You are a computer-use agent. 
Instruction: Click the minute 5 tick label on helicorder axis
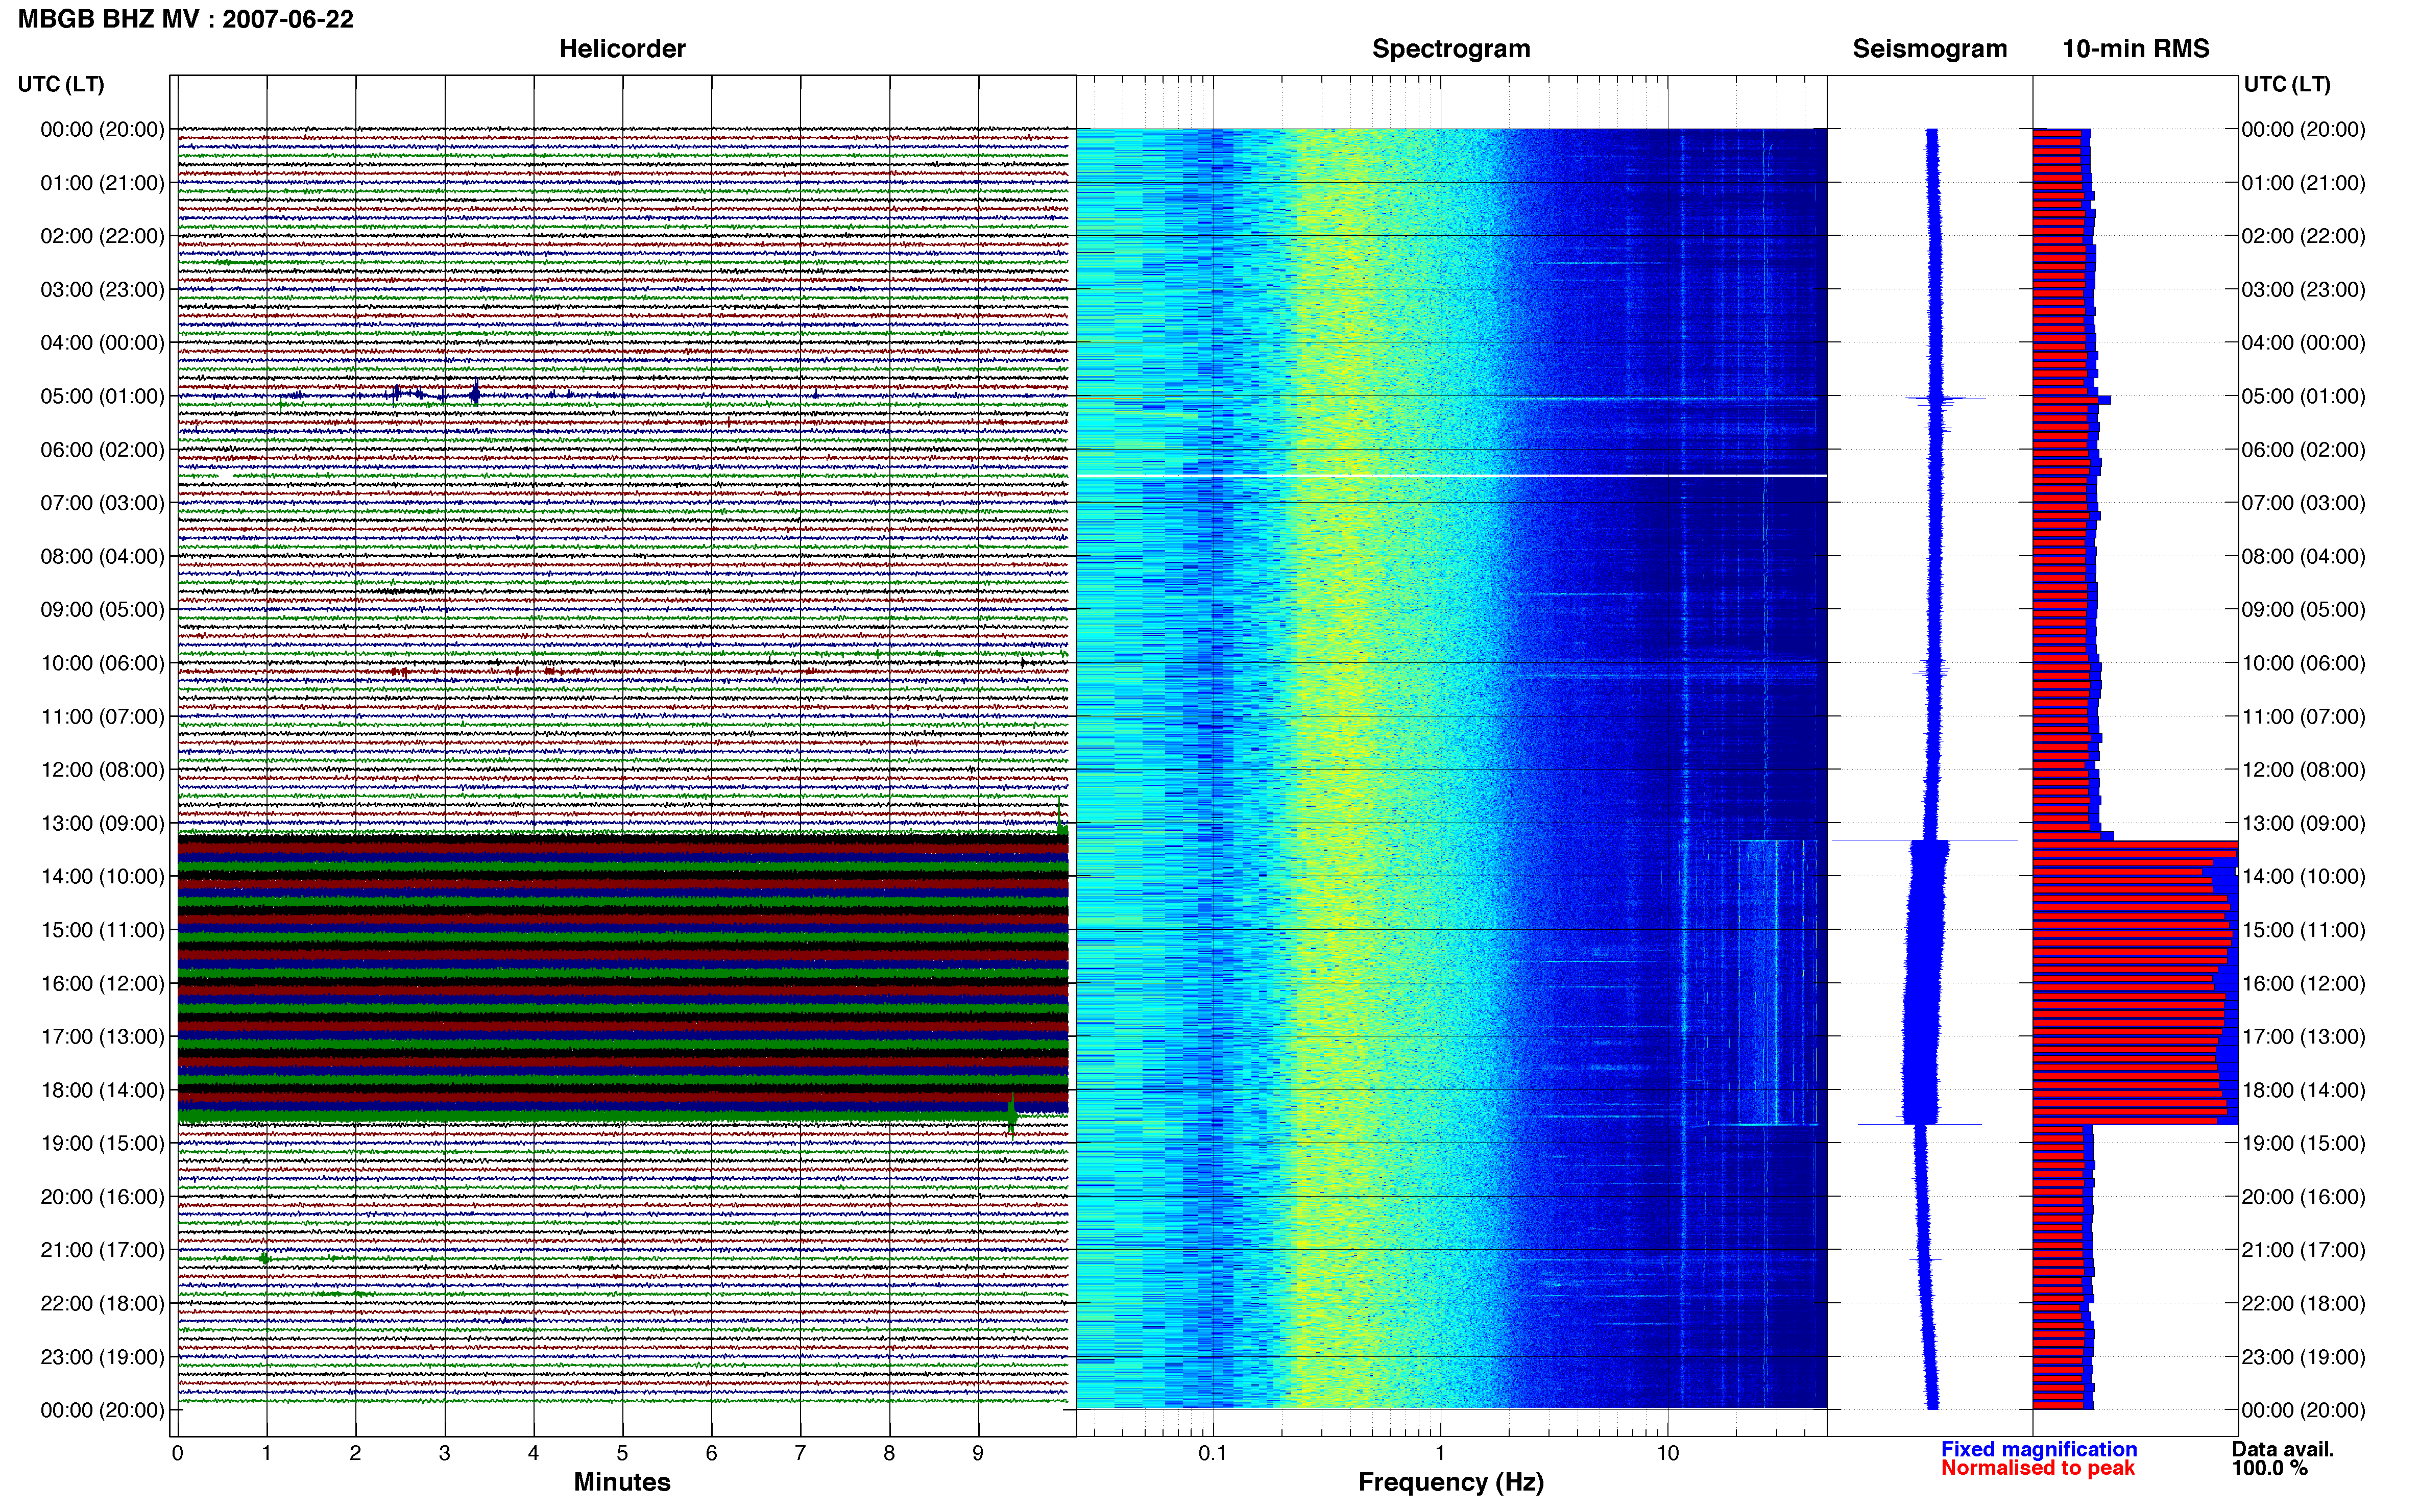click(622, 1453)
